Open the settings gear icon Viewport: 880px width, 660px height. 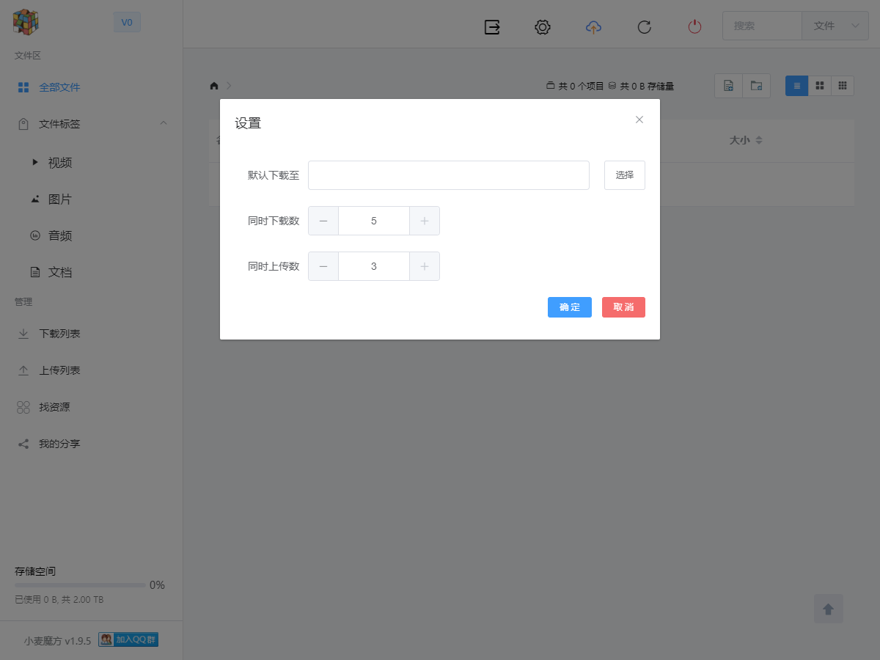(542, 26)
